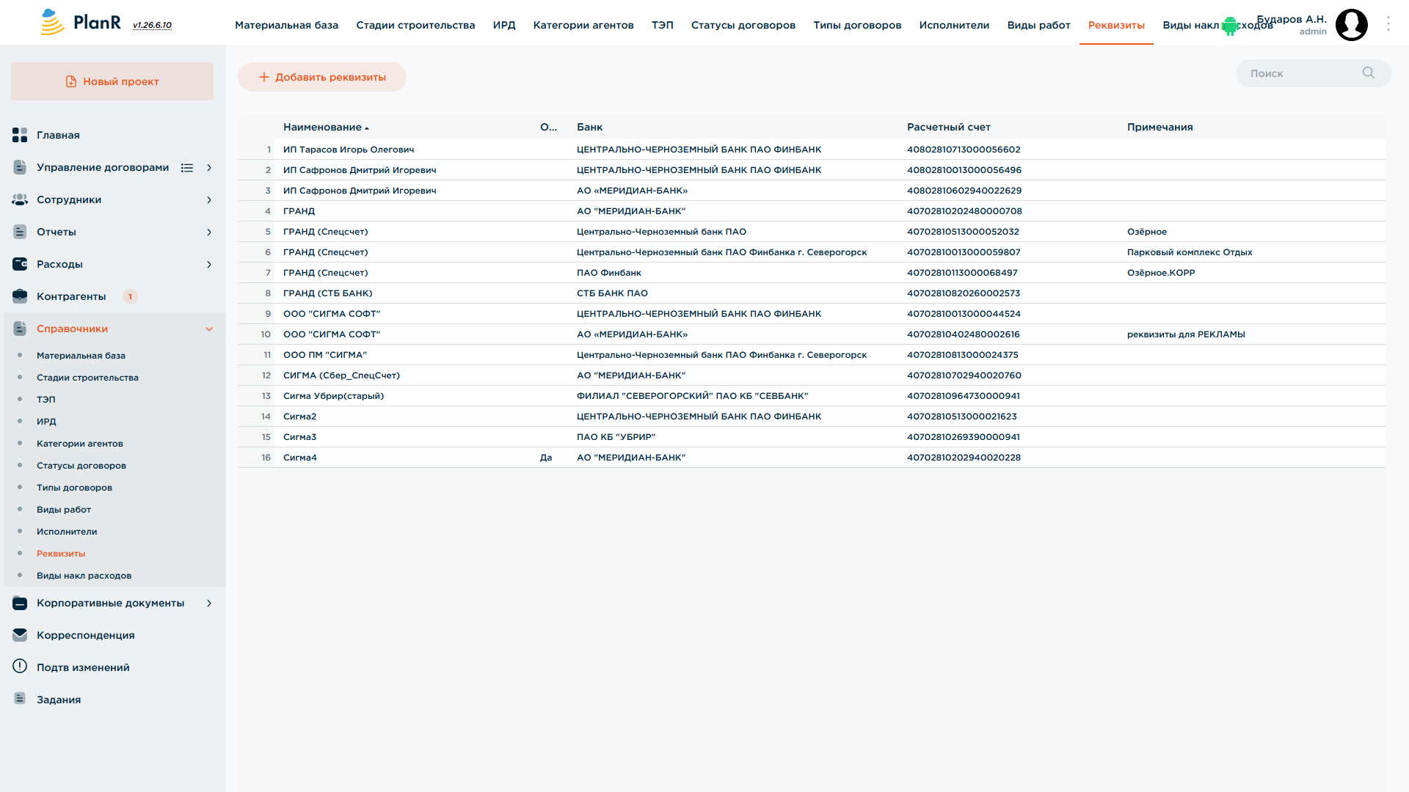
Task: Select the Сигма2 row
Action: (812, 417)
